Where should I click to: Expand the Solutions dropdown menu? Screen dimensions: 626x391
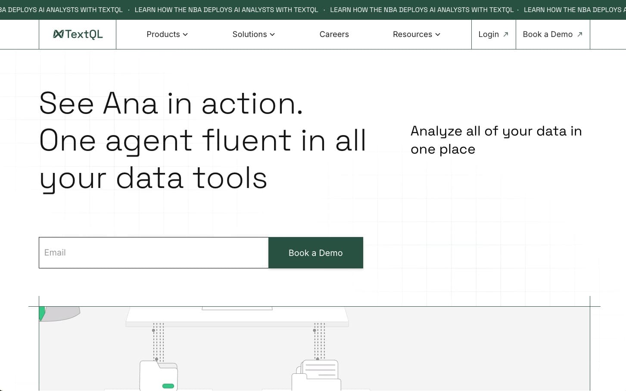tap(253, 34)
